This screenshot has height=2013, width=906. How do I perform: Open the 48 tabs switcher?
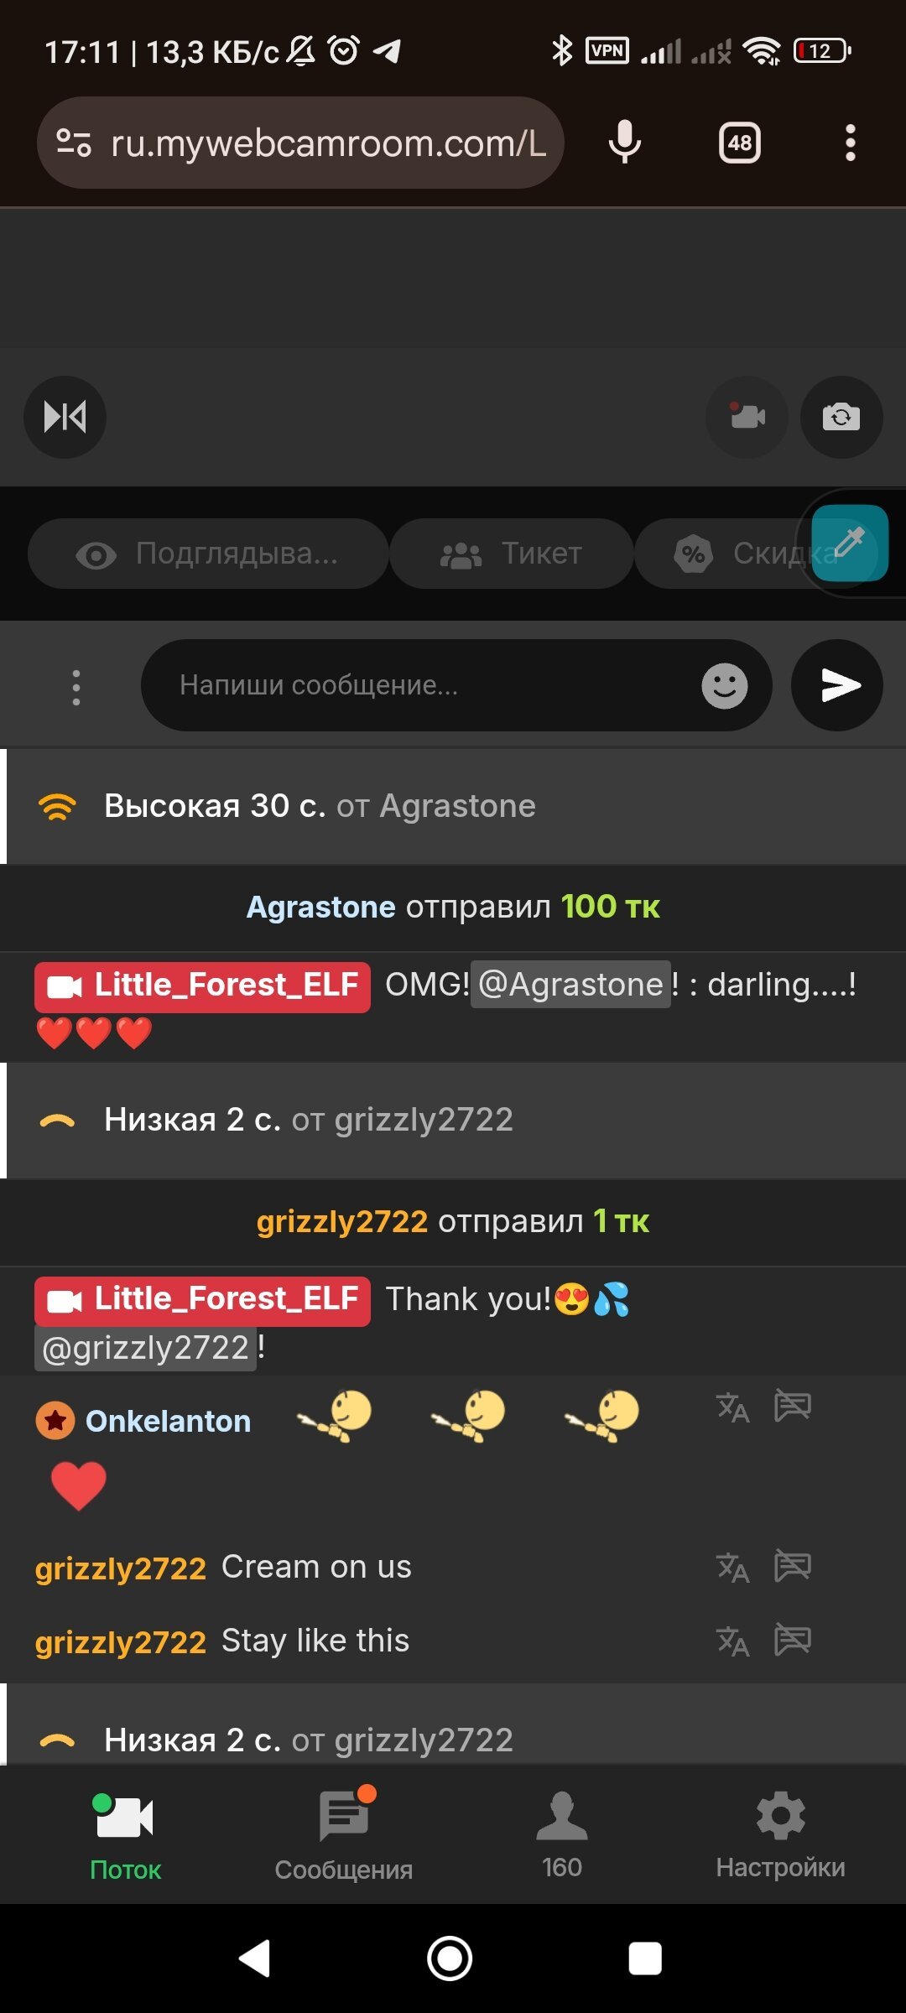(x=740, y=143)
